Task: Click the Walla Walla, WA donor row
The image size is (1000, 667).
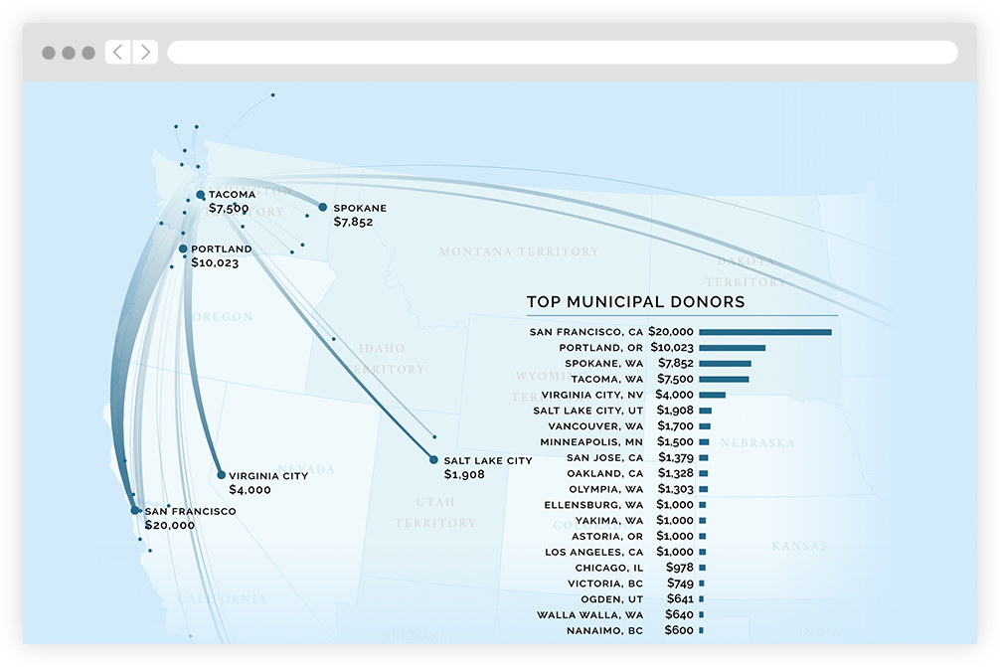Action: point(620,614)
